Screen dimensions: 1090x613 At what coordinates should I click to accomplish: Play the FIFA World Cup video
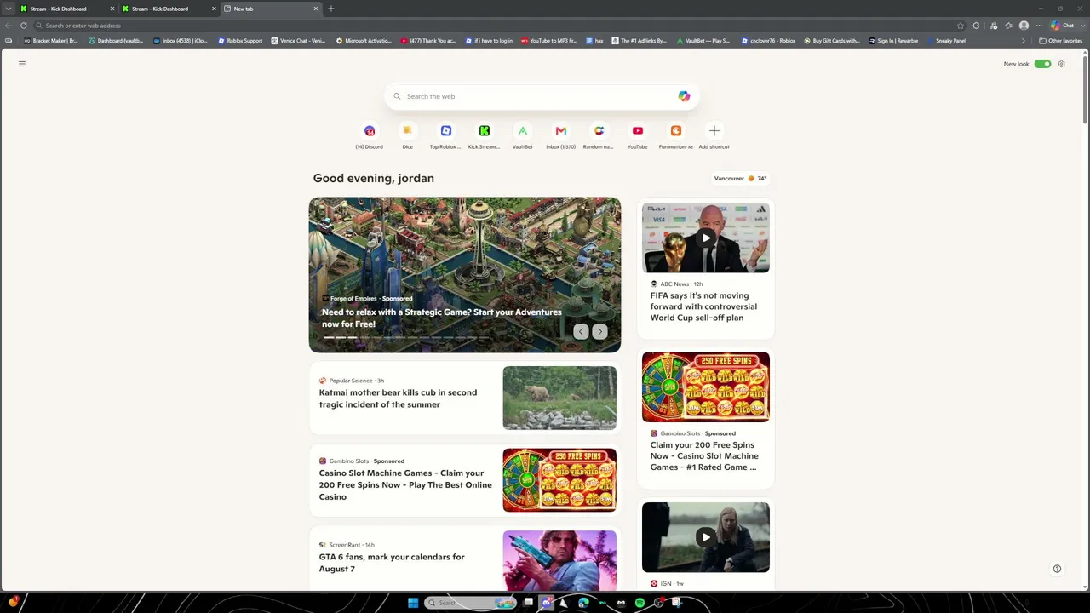click(x=706, y=238)
